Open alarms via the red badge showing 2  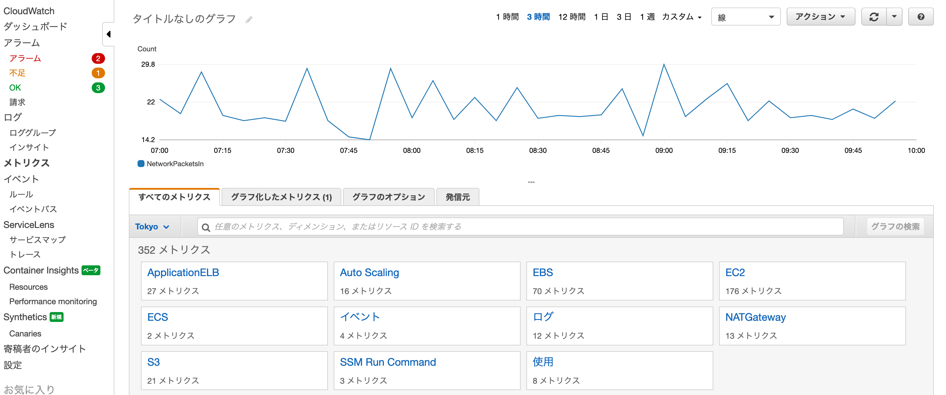pyautogui.click(x=98, y=58)
